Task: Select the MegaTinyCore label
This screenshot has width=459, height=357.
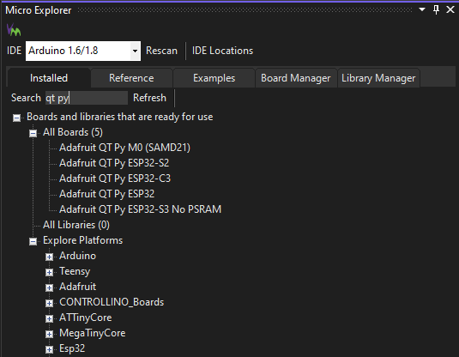Action: (x=92, y=333)
